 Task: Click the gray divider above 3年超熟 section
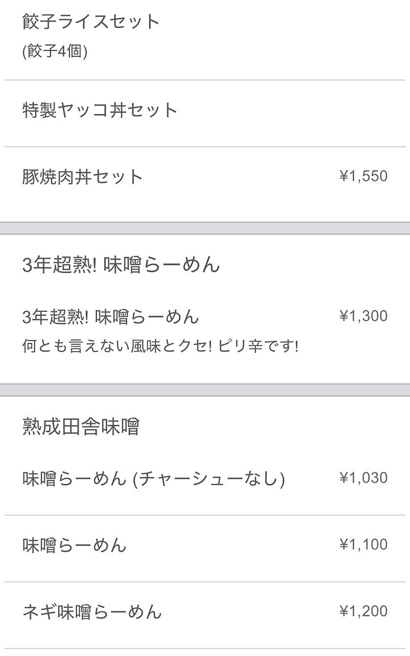coord(205,228)
